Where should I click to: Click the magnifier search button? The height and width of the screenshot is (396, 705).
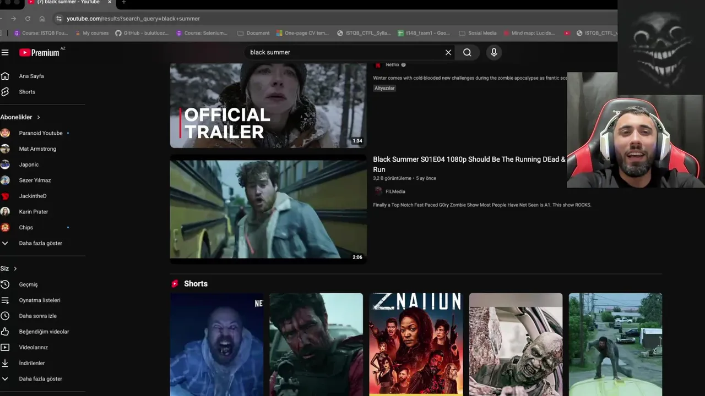coord(467,52)
